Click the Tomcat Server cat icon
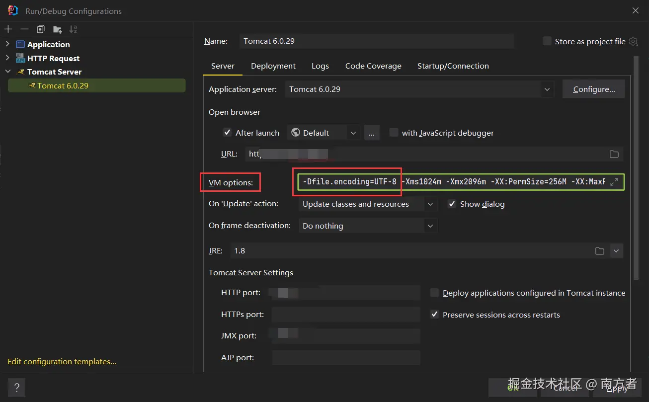Screen dimensions: 649x402 pos(21,72)
